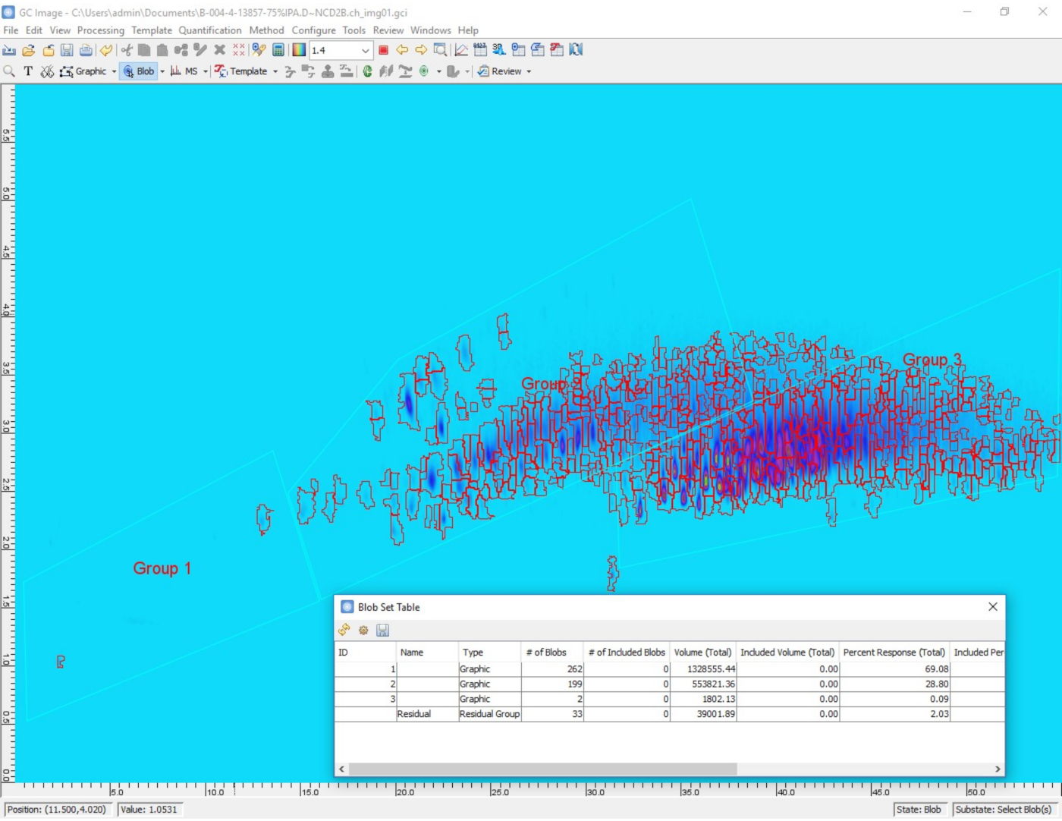Expand the Template dropdown arrow
Viewport: 1062px width, 821px height.
tap(275, 72)
